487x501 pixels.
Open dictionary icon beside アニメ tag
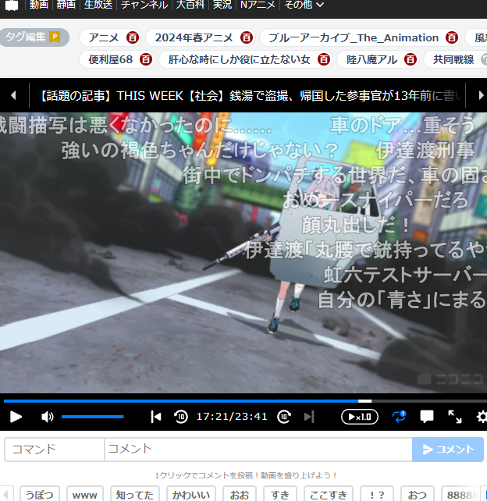click(x=133, y=37)
